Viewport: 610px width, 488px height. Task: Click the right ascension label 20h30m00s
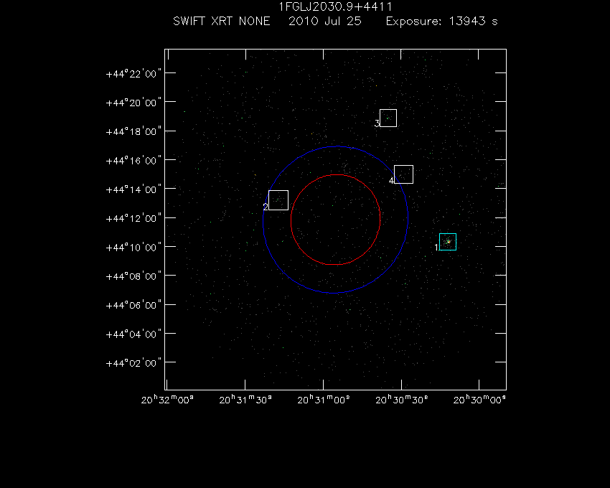tap(479, 400)
